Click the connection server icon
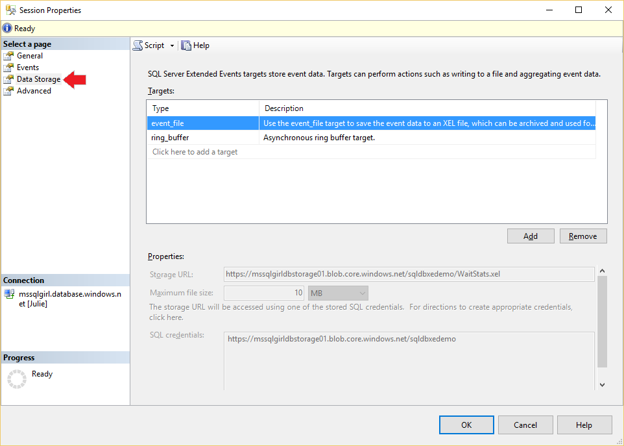This screenshot has height=446, width=624. [9, 294]
